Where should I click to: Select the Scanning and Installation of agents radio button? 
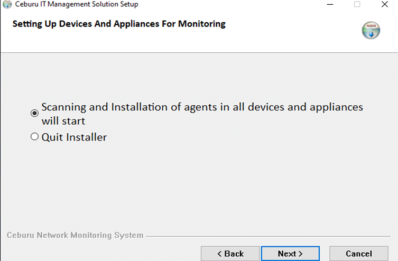tap(34, 113)
